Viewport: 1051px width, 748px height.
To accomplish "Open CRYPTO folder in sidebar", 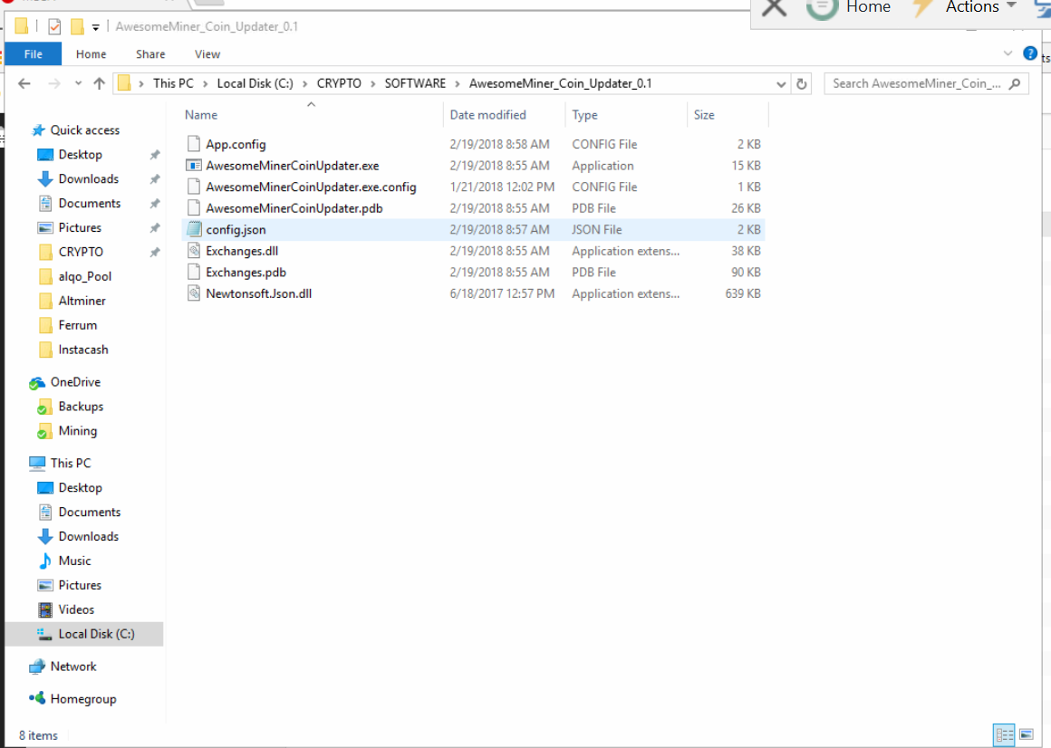I will tap(81, 253).
